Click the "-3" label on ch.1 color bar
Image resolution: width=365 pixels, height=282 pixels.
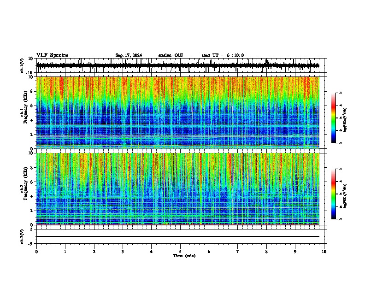click(x=340, y=93)
